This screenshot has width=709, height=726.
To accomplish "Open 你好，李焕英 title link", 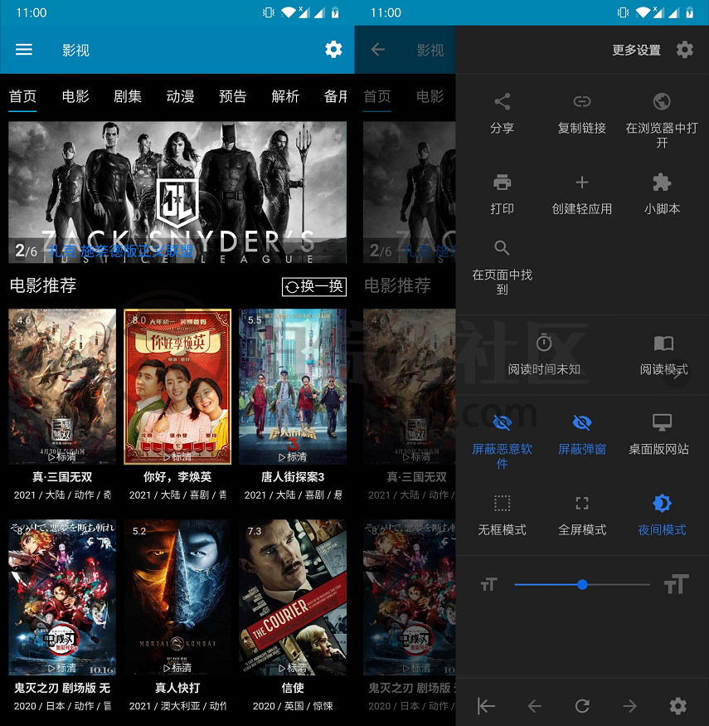I will [177, 477].
